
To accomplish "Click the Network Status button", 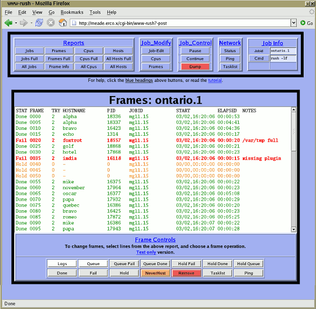I will coord(230,51).
